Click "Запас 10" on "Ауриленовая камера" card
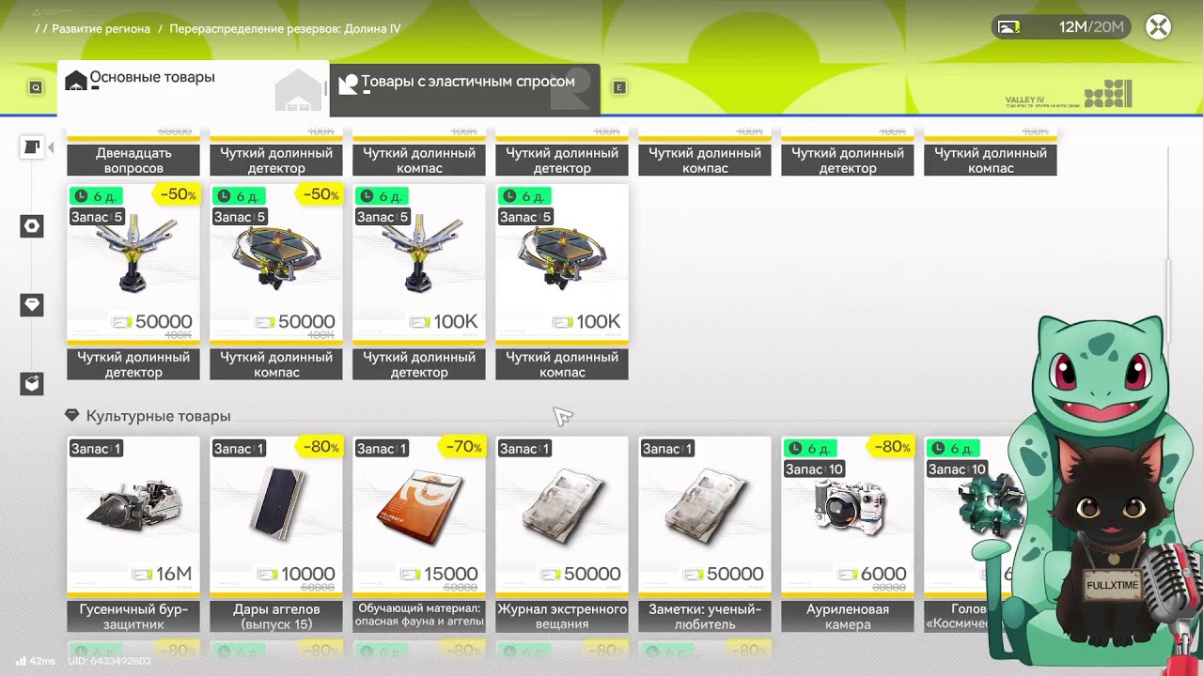 (x=814, y=469)
